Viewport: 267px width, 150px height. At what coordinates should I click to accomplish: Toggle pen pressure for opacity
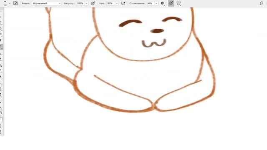click(93, 3)
